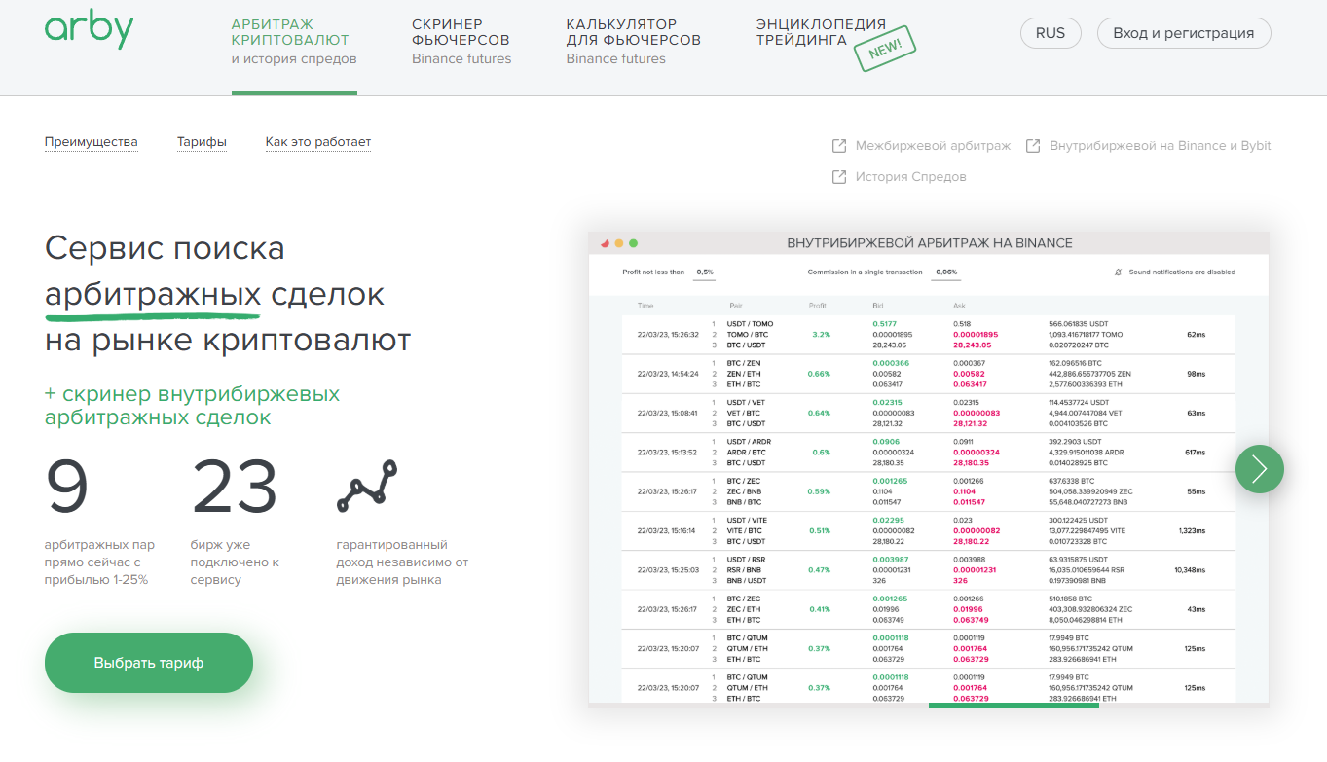Click the Выбрать тариф button
Screen dimensions: 1327x762
pyautogui.click(x=149, y=663)
